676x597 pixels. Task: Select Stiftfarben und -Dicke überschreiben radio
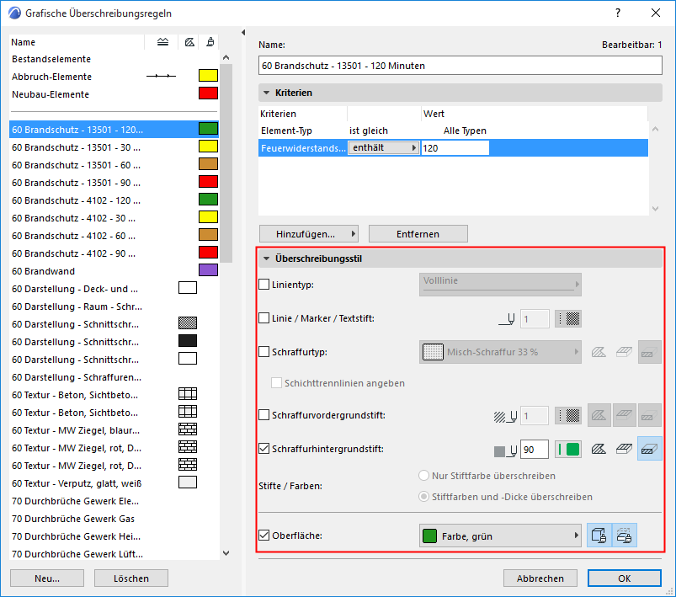click(x=423, y=497)
